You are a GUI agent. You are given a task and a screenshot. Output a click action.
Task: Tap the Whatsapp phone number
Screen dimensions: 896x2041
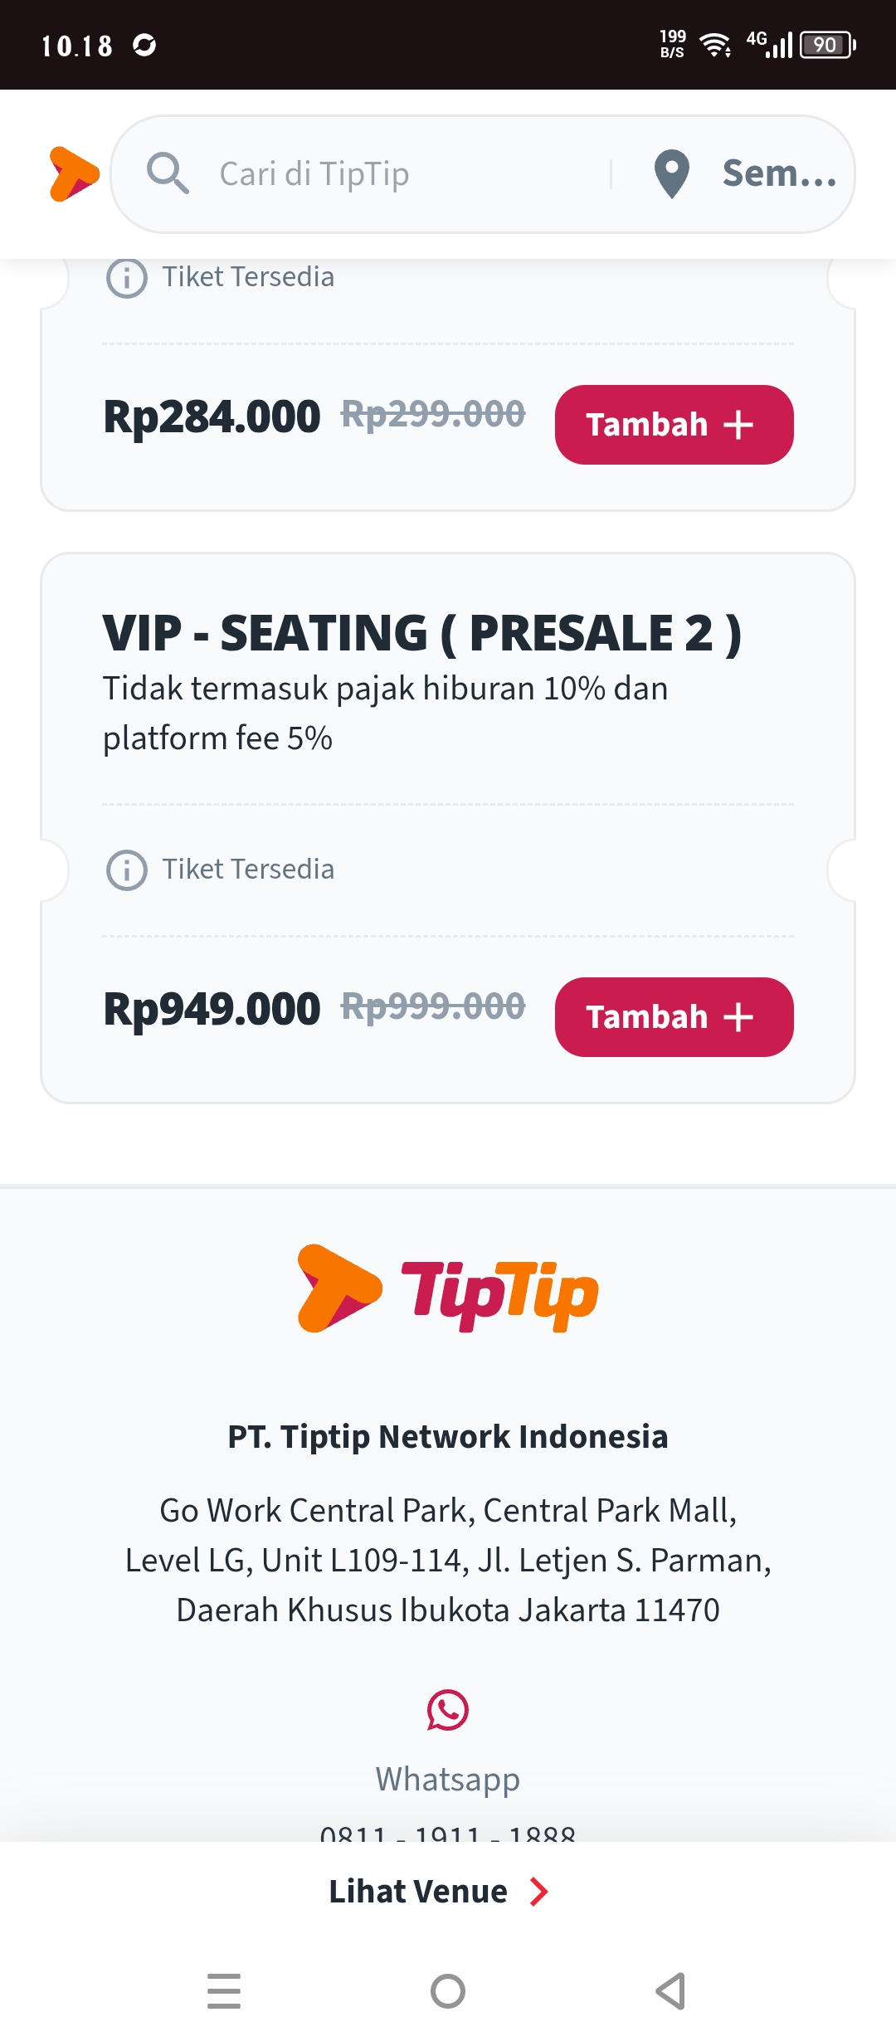click(x=448, y=1832)
